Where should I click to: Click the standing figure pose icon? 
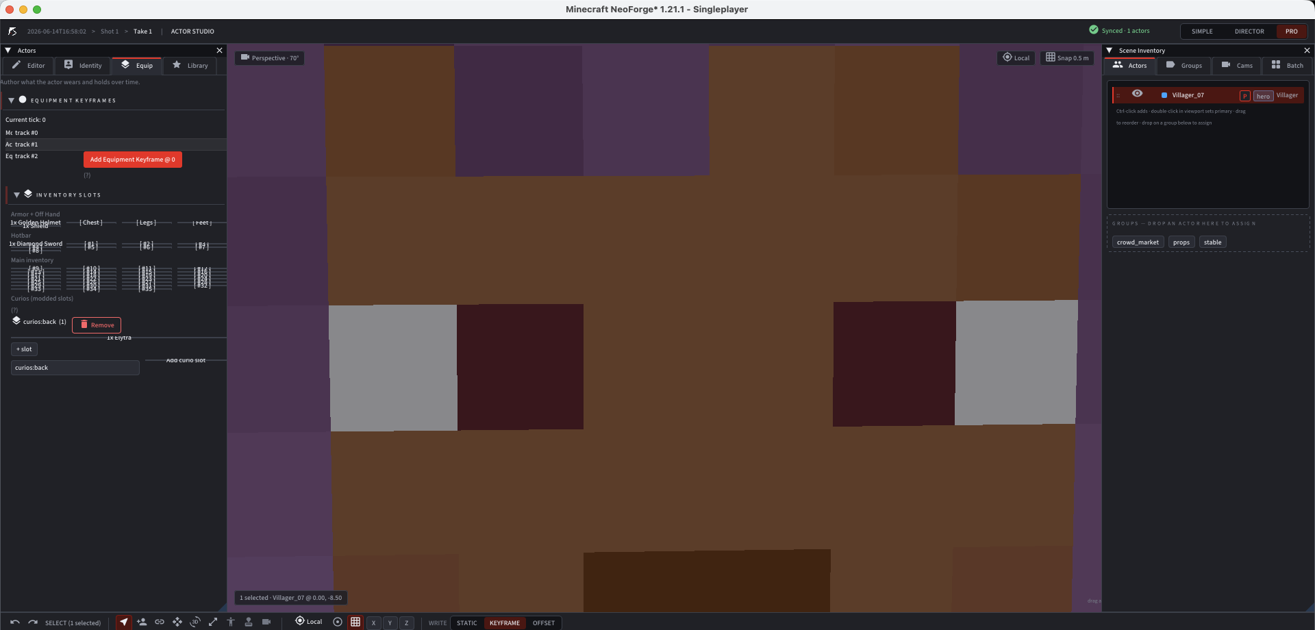pos(231,622)
